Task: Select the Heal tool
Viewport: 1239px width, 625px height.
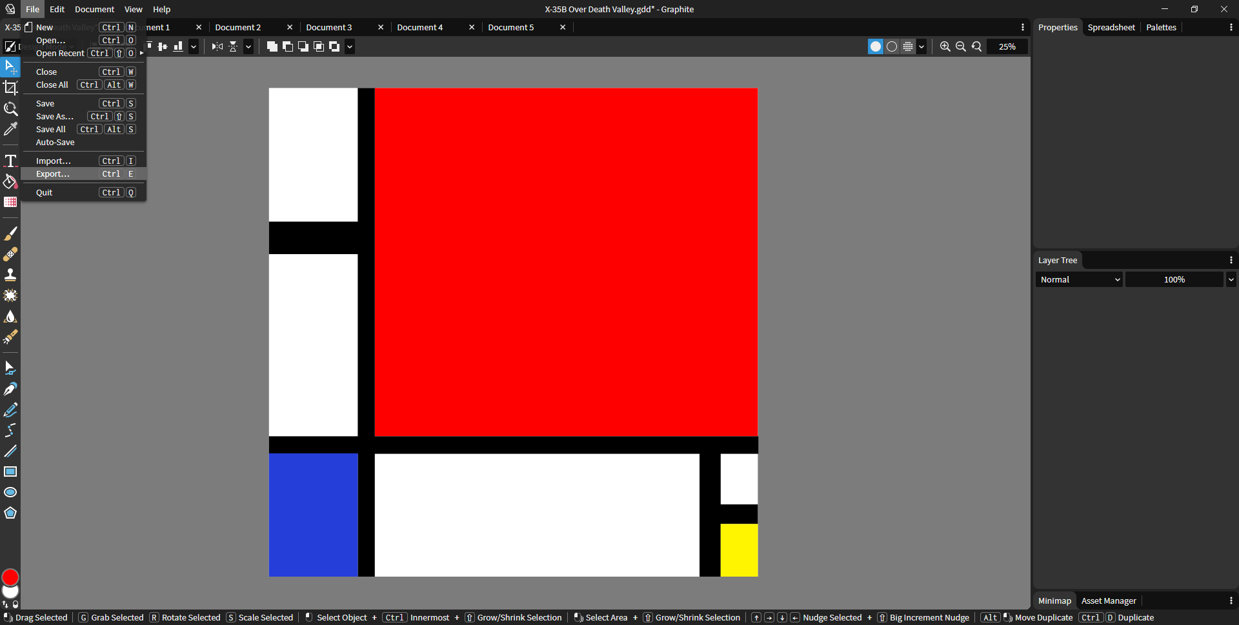Action: click(x=10, y=254)
